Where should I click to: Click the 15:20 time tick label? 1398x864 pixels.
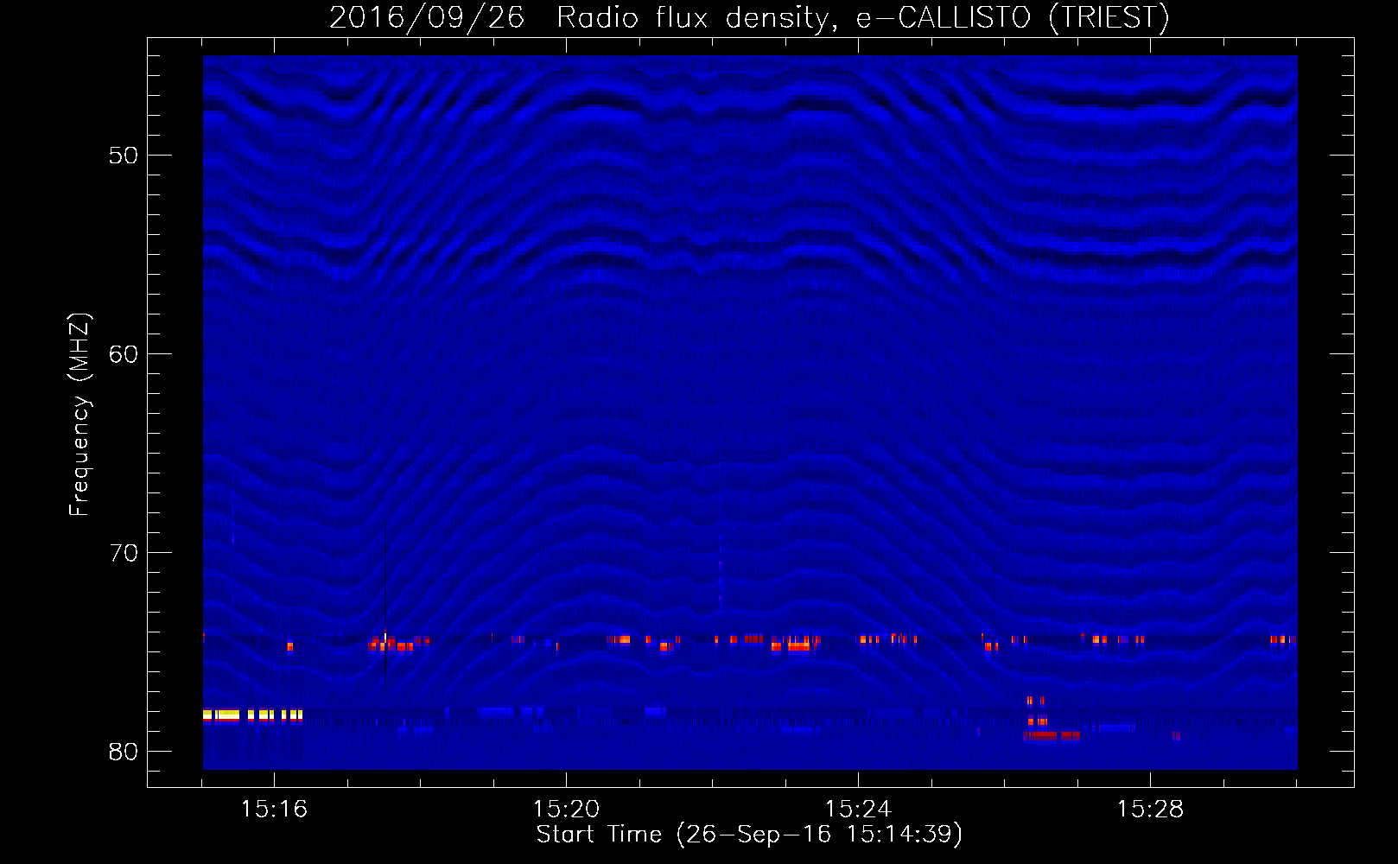pyautogui.click(x=566, y=810)
